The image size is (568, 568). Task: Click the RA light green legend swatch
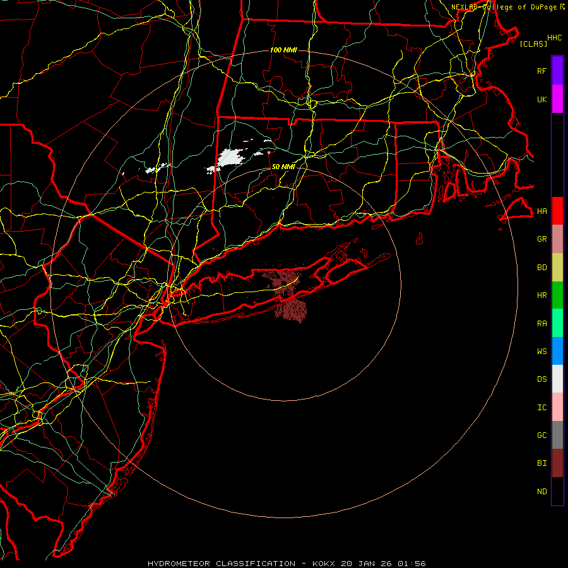[x=557, y=323]
